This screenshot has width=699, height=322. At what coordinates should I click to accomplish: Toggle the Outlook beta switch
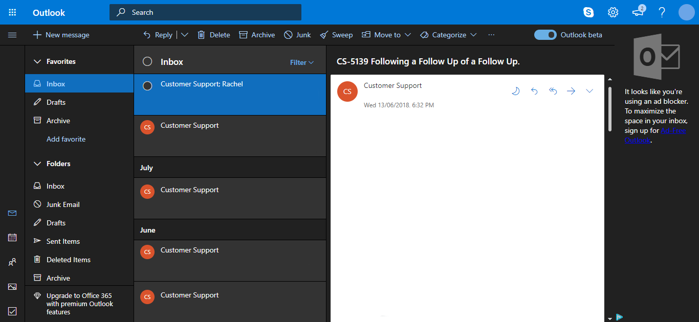[x=545, y=35]
